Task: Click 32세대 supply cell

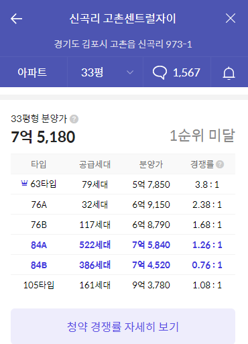Action: tap(95, 205)
